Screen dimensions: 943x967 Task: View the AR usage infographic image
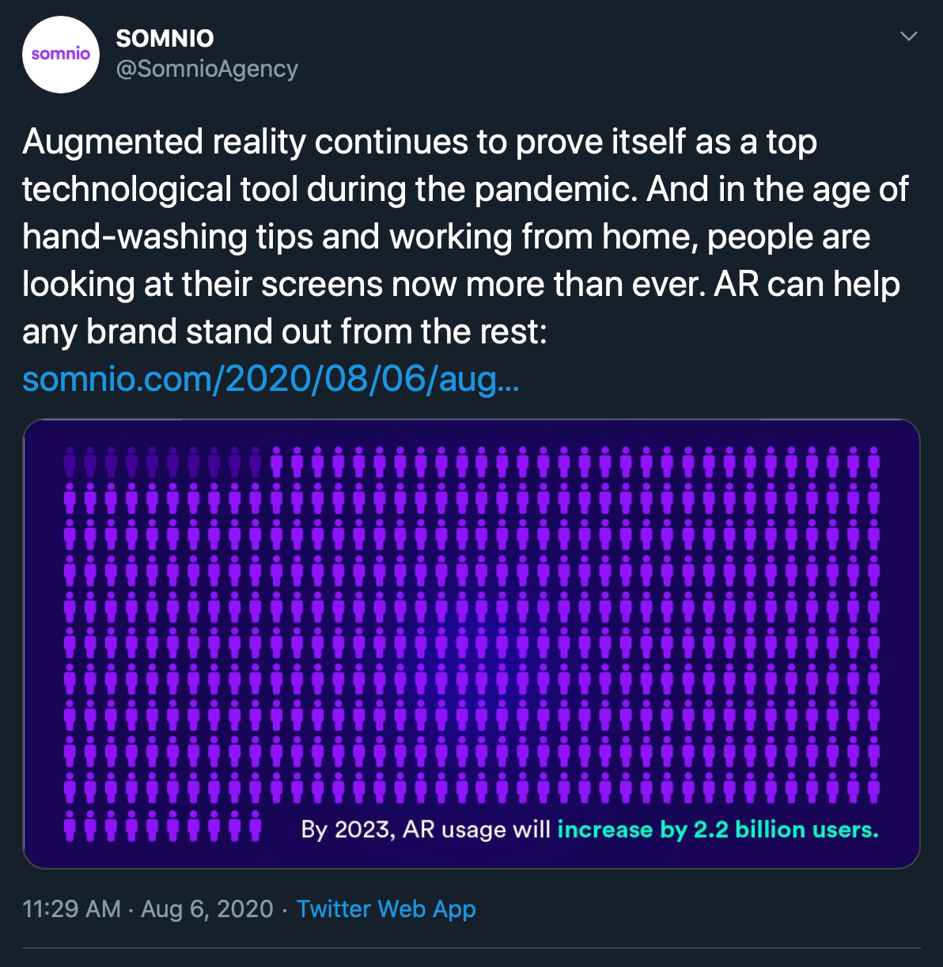pos(471,643)
